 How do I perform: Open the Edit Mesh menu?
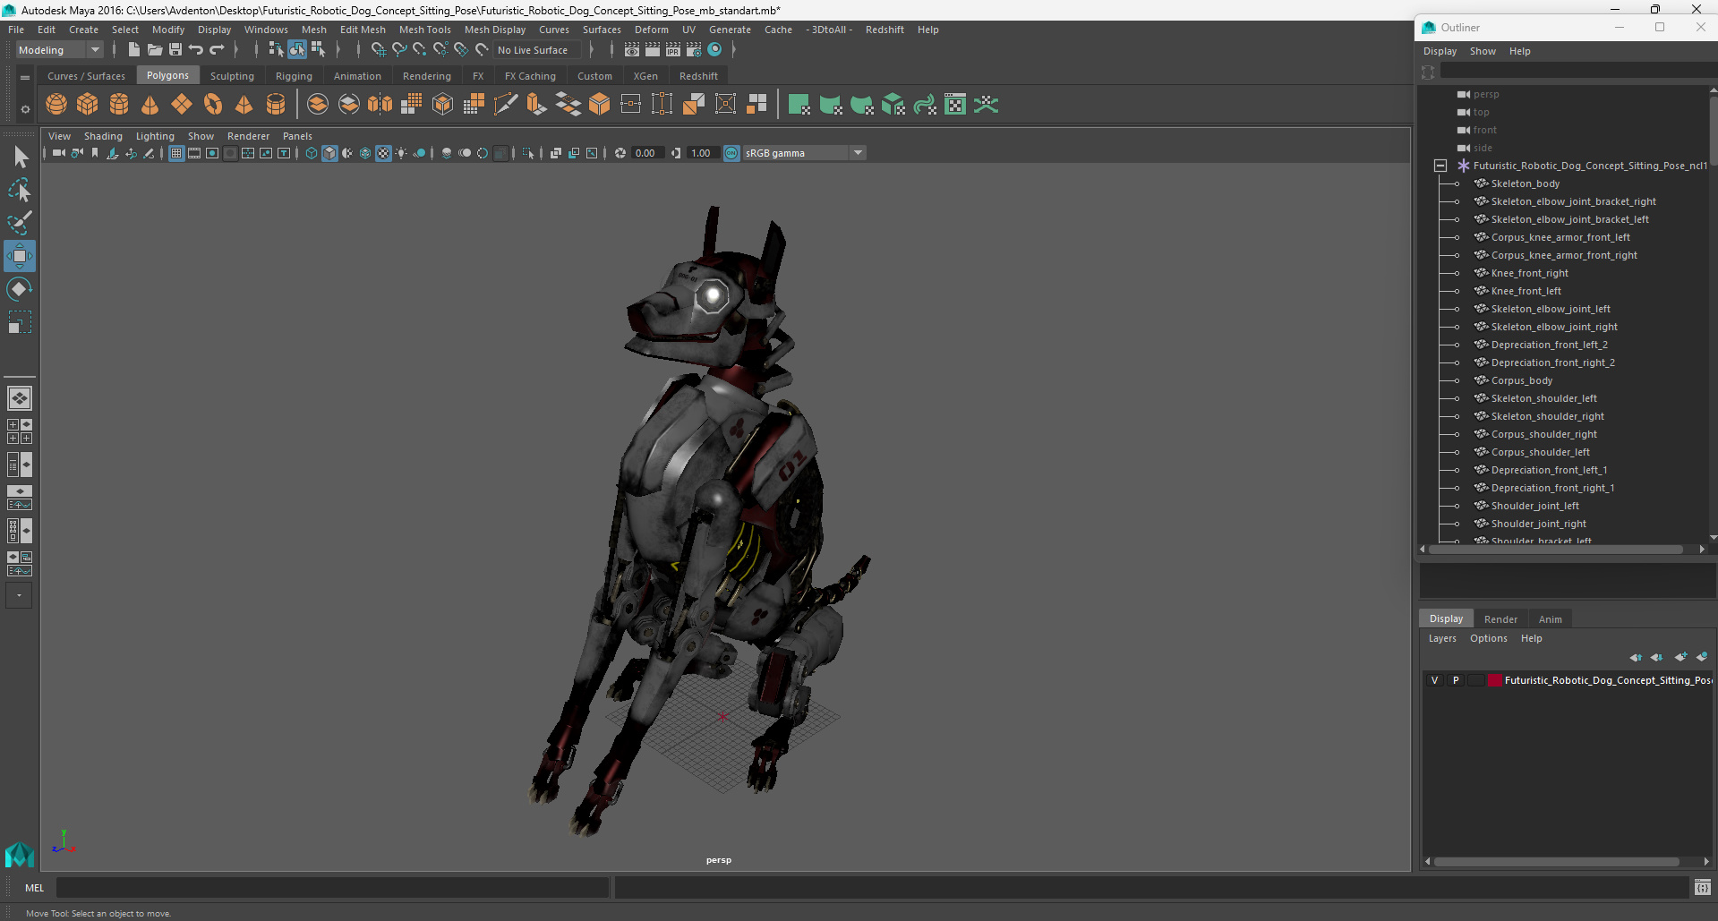(363, 30)
